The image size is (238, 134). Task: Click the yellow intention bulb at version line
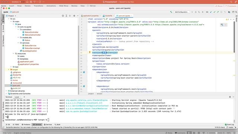coord(90,52)
